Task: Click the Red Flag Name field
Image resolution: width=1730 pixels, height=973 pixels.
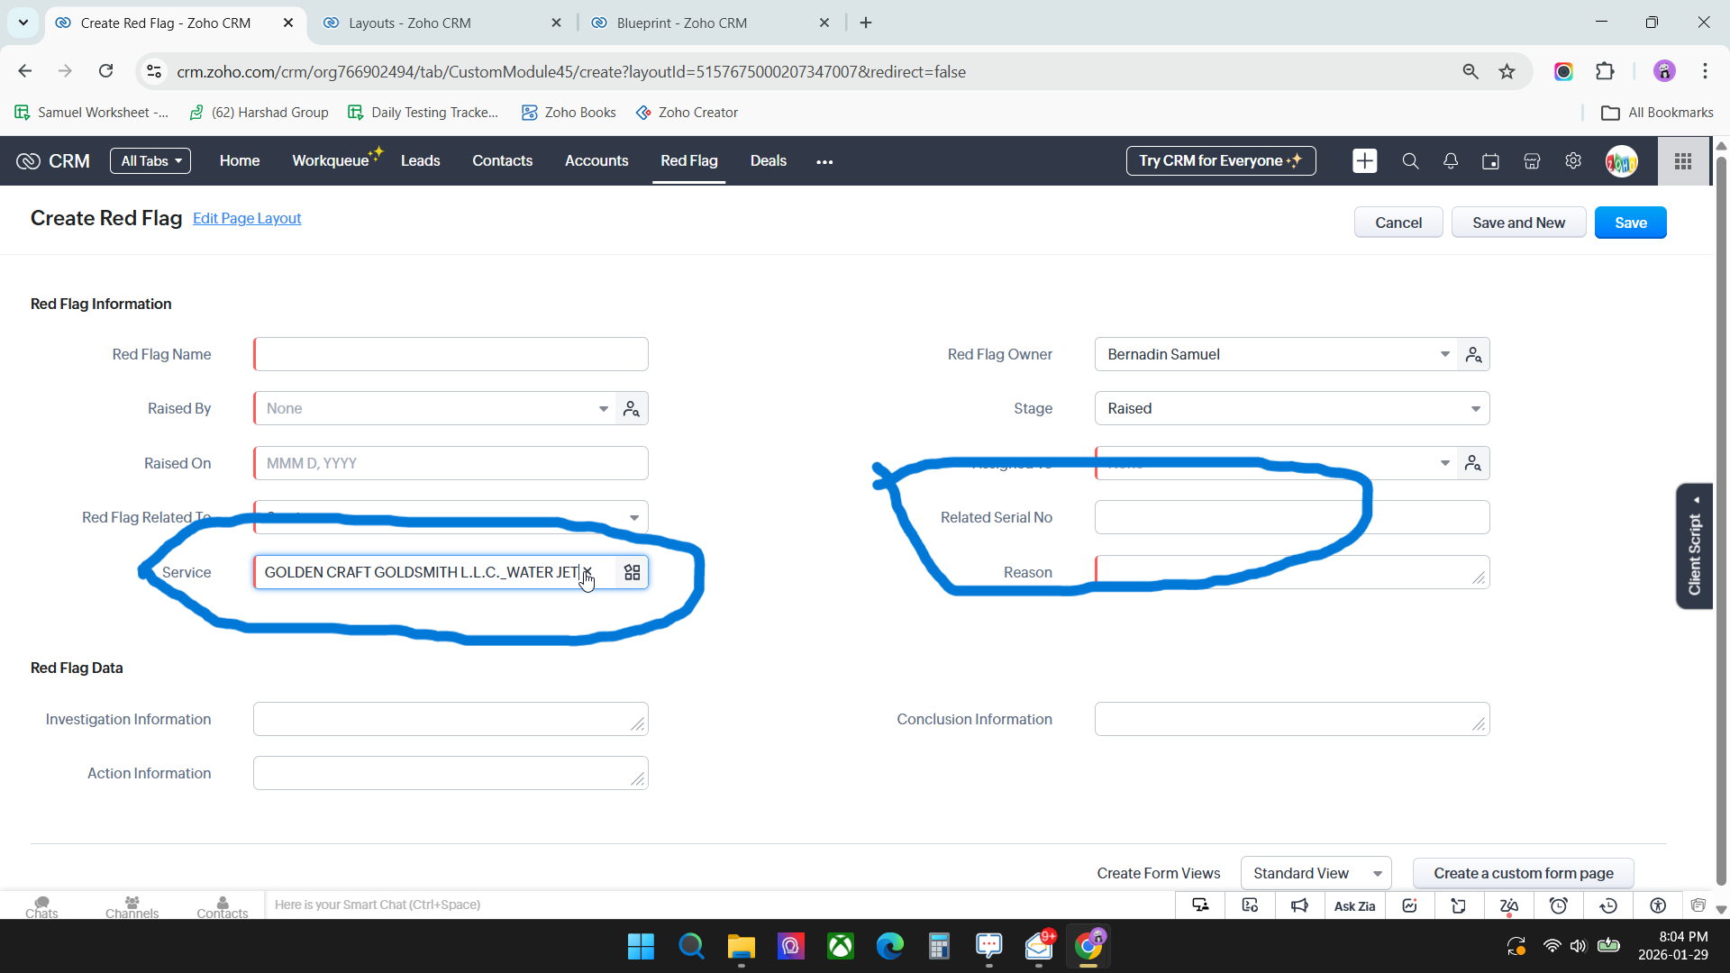Action: pyautogui.click(x=451, y=355)
